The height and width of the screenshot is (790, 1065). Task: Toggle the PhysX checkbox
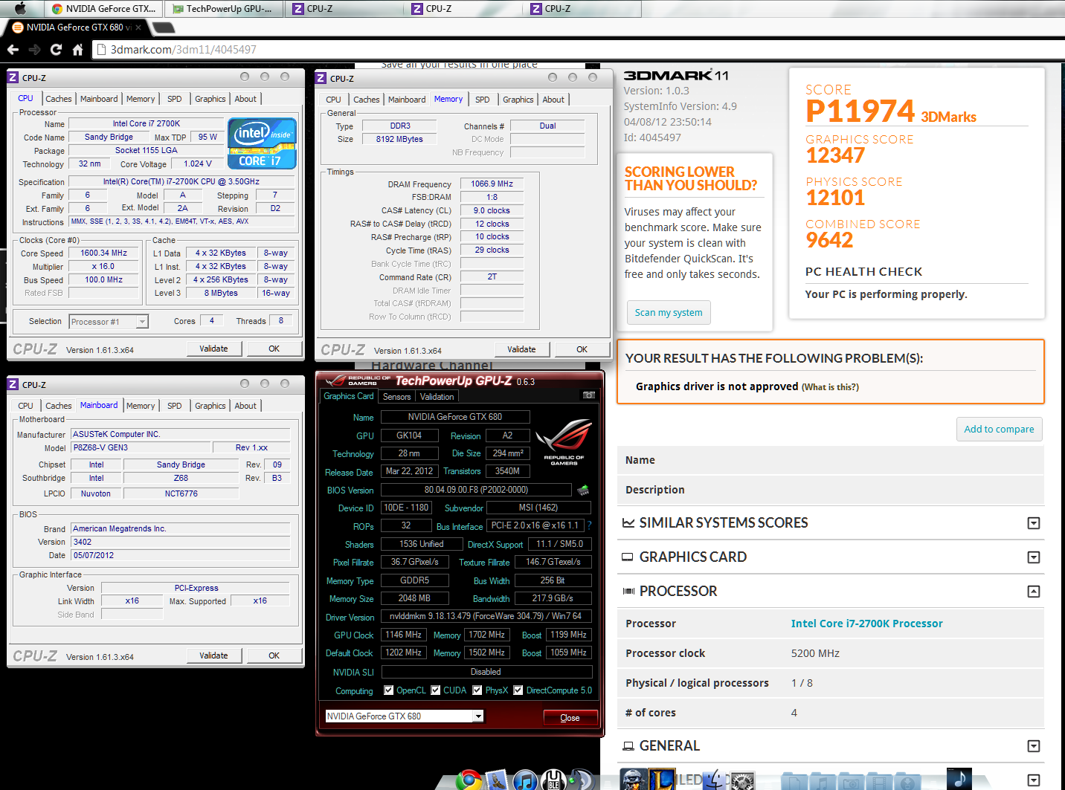click(x=477, y=690)
